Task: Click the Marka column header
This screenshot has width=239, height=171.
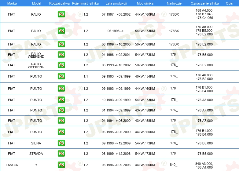Action: coord(12,3)
